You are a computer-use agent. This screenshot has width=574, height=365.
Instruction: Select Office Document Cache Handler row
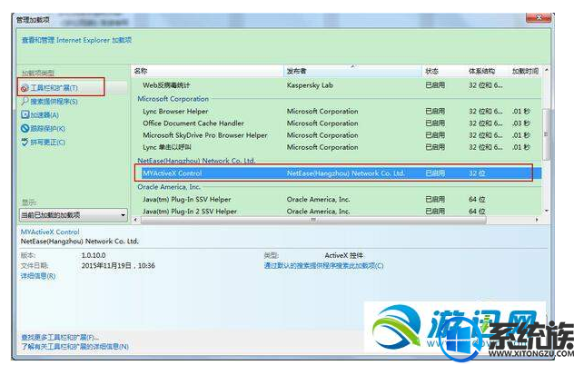tap(337, 123)
